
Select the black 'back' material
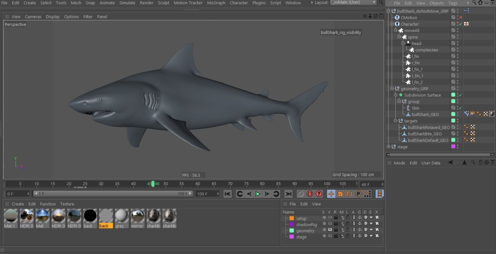coord(90,219)
